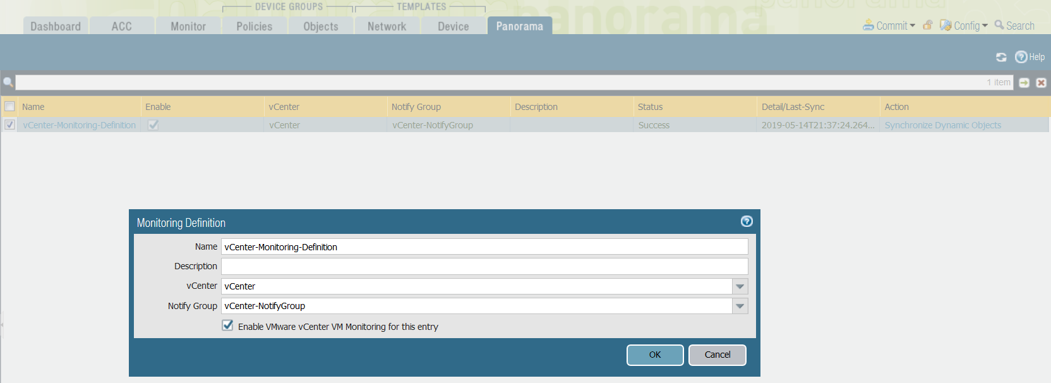Click the Commit icon in the top bar
Screen dimensions: 1051x383
868,25
